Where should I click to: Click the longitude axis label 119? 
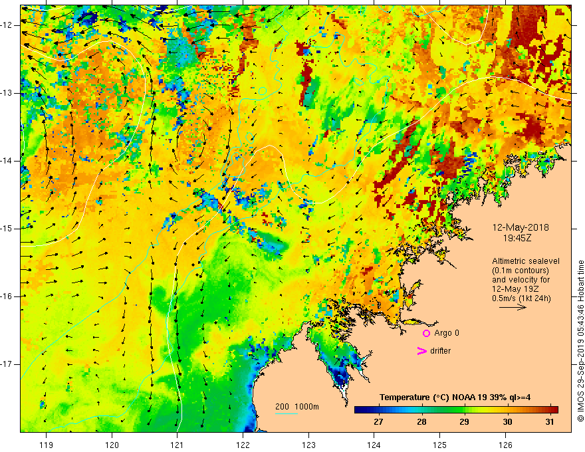click(47, 445)
